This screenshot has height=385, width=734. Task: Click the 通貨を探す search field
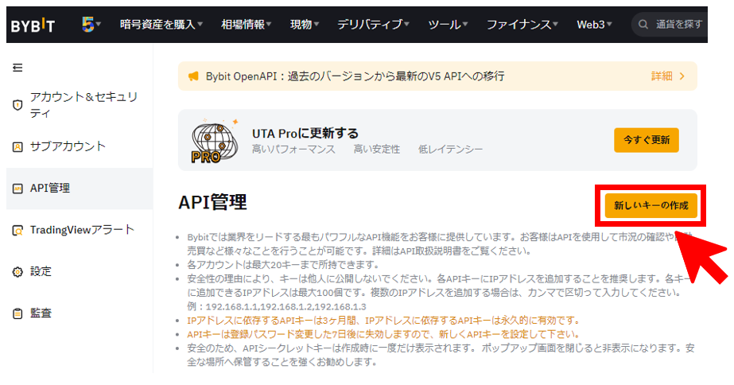click(x=670, y=25)
